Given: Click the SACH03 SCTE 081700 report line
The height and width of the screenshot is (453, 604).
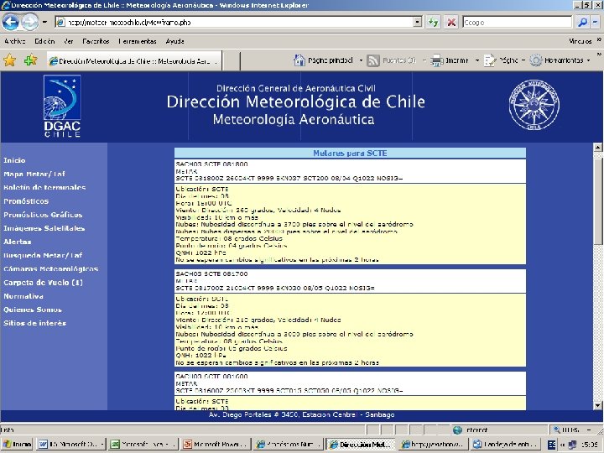Looking at the screenshot, I should coord(211,273).
